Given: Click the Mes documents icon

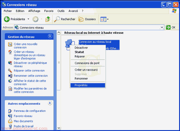Looking at the screenshot, I should 10,121.
